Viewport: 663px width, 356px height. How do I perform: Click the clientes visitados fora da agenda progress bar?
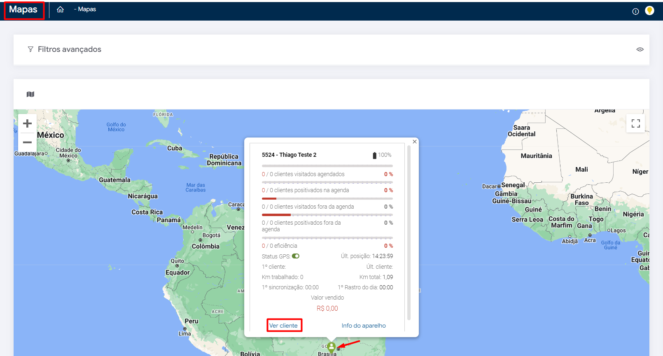327,215
